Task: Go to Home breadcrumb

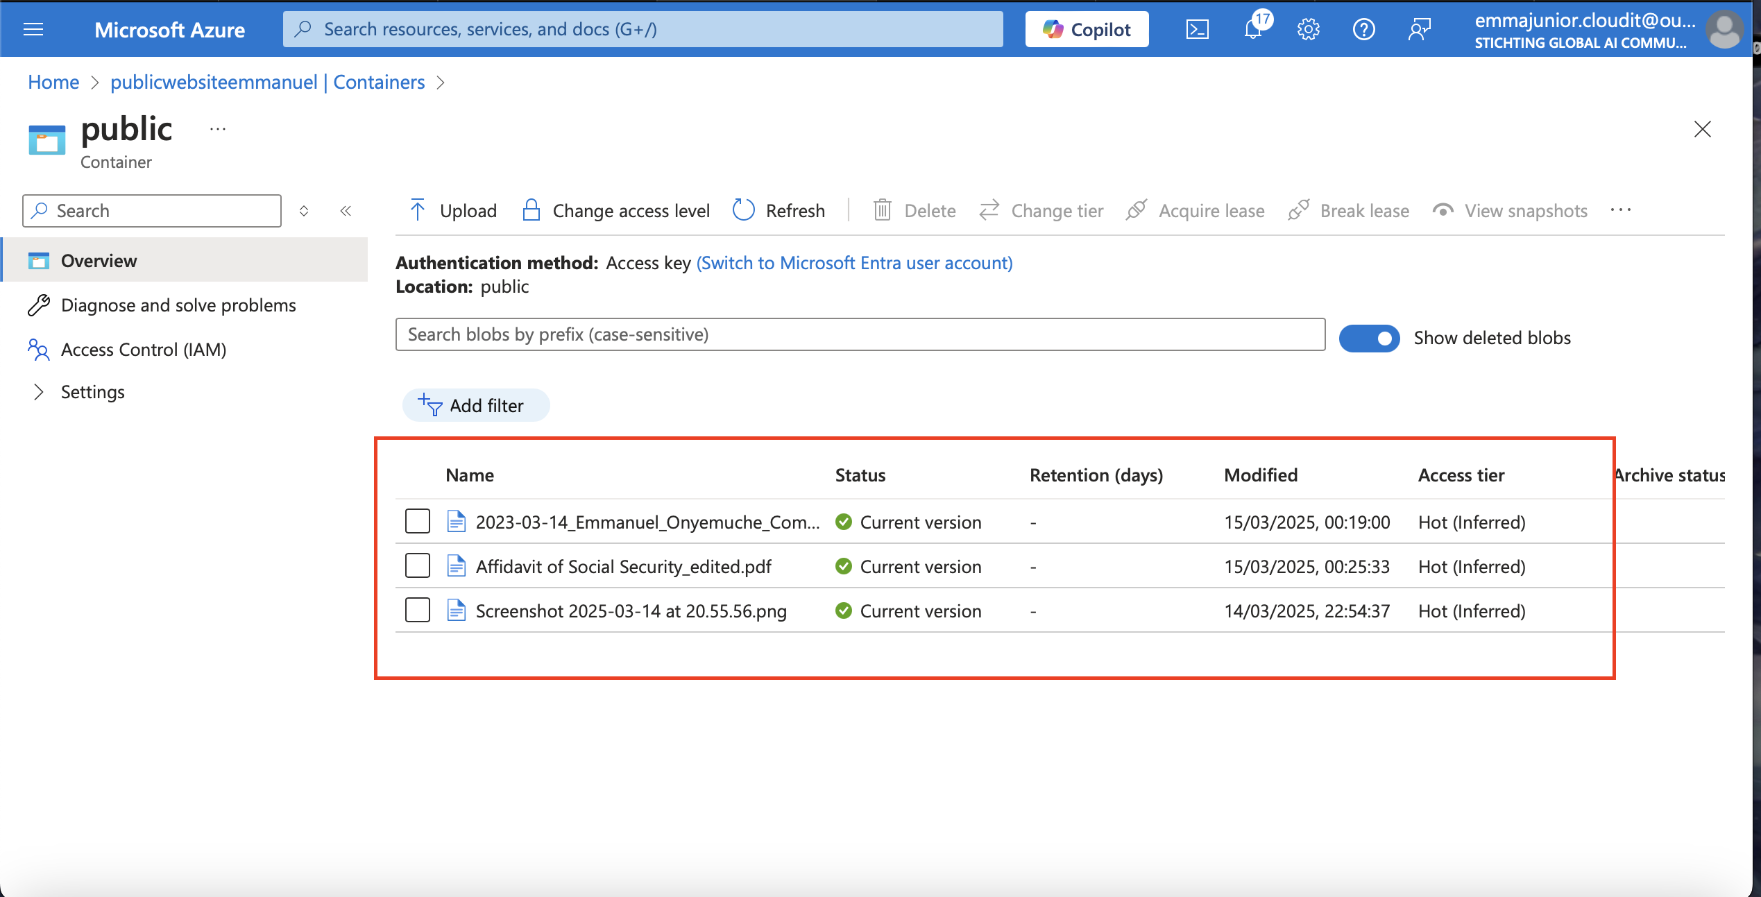Action: click(53, 82)
